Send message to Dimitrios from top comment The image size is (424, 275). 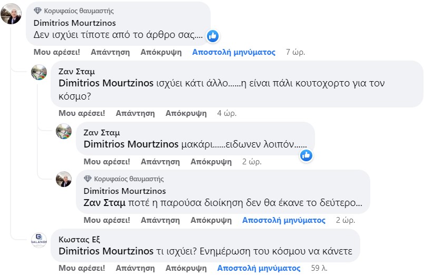234,52
